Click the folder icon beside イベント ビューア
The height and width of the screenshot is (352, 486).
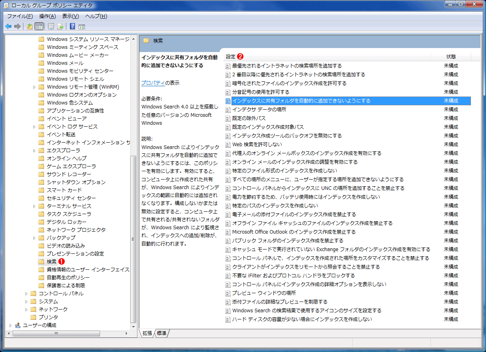41,118
